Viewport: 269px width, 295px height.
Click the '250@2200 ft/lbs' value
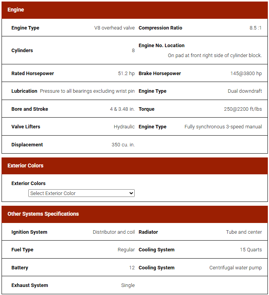pos(243,109)
